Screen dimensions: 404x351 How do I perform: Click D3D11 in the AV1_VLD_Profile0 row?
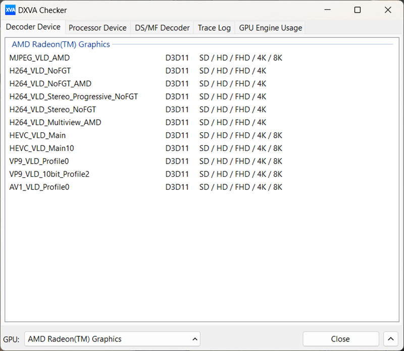point(177,187)
